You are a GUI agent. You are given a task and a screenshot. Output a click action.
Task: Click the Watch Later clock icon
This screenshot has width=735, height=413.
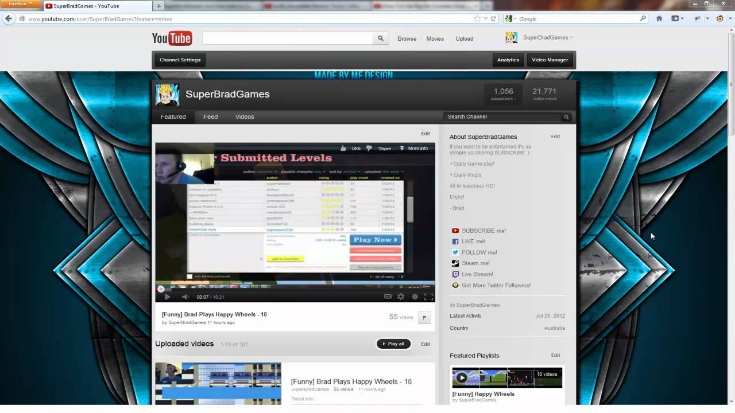coord(415,297)
